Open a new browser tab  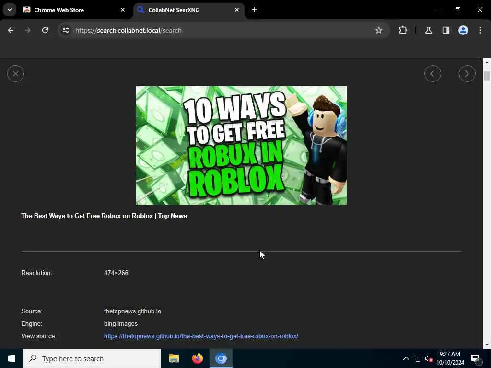coord(254,10)
